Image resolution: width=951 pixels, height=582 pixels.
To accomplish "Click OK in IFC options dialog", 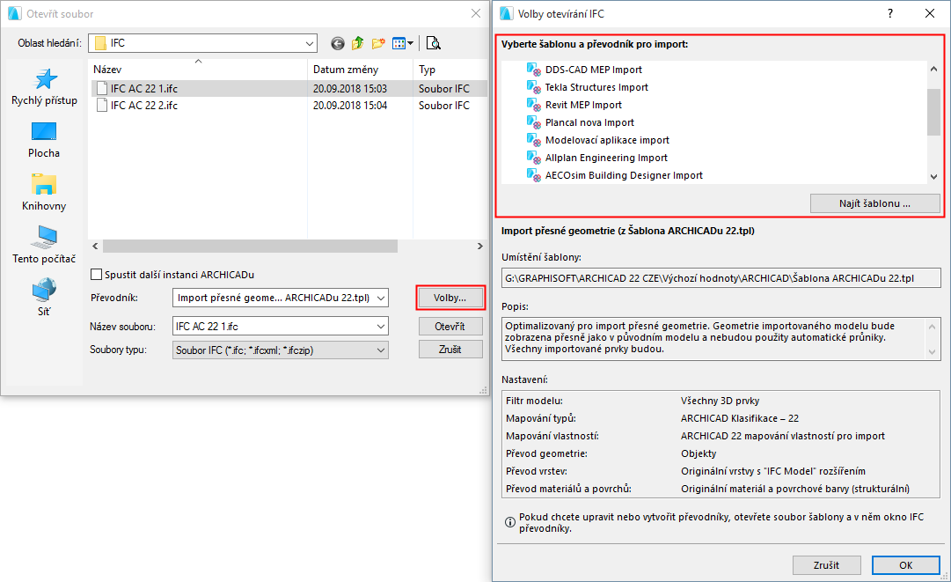I will [905, 565].
